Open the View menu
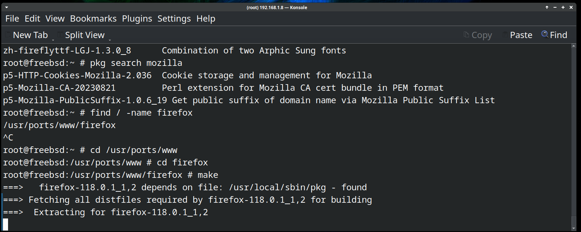Screen dimensions: 581x232 [55, 19]
